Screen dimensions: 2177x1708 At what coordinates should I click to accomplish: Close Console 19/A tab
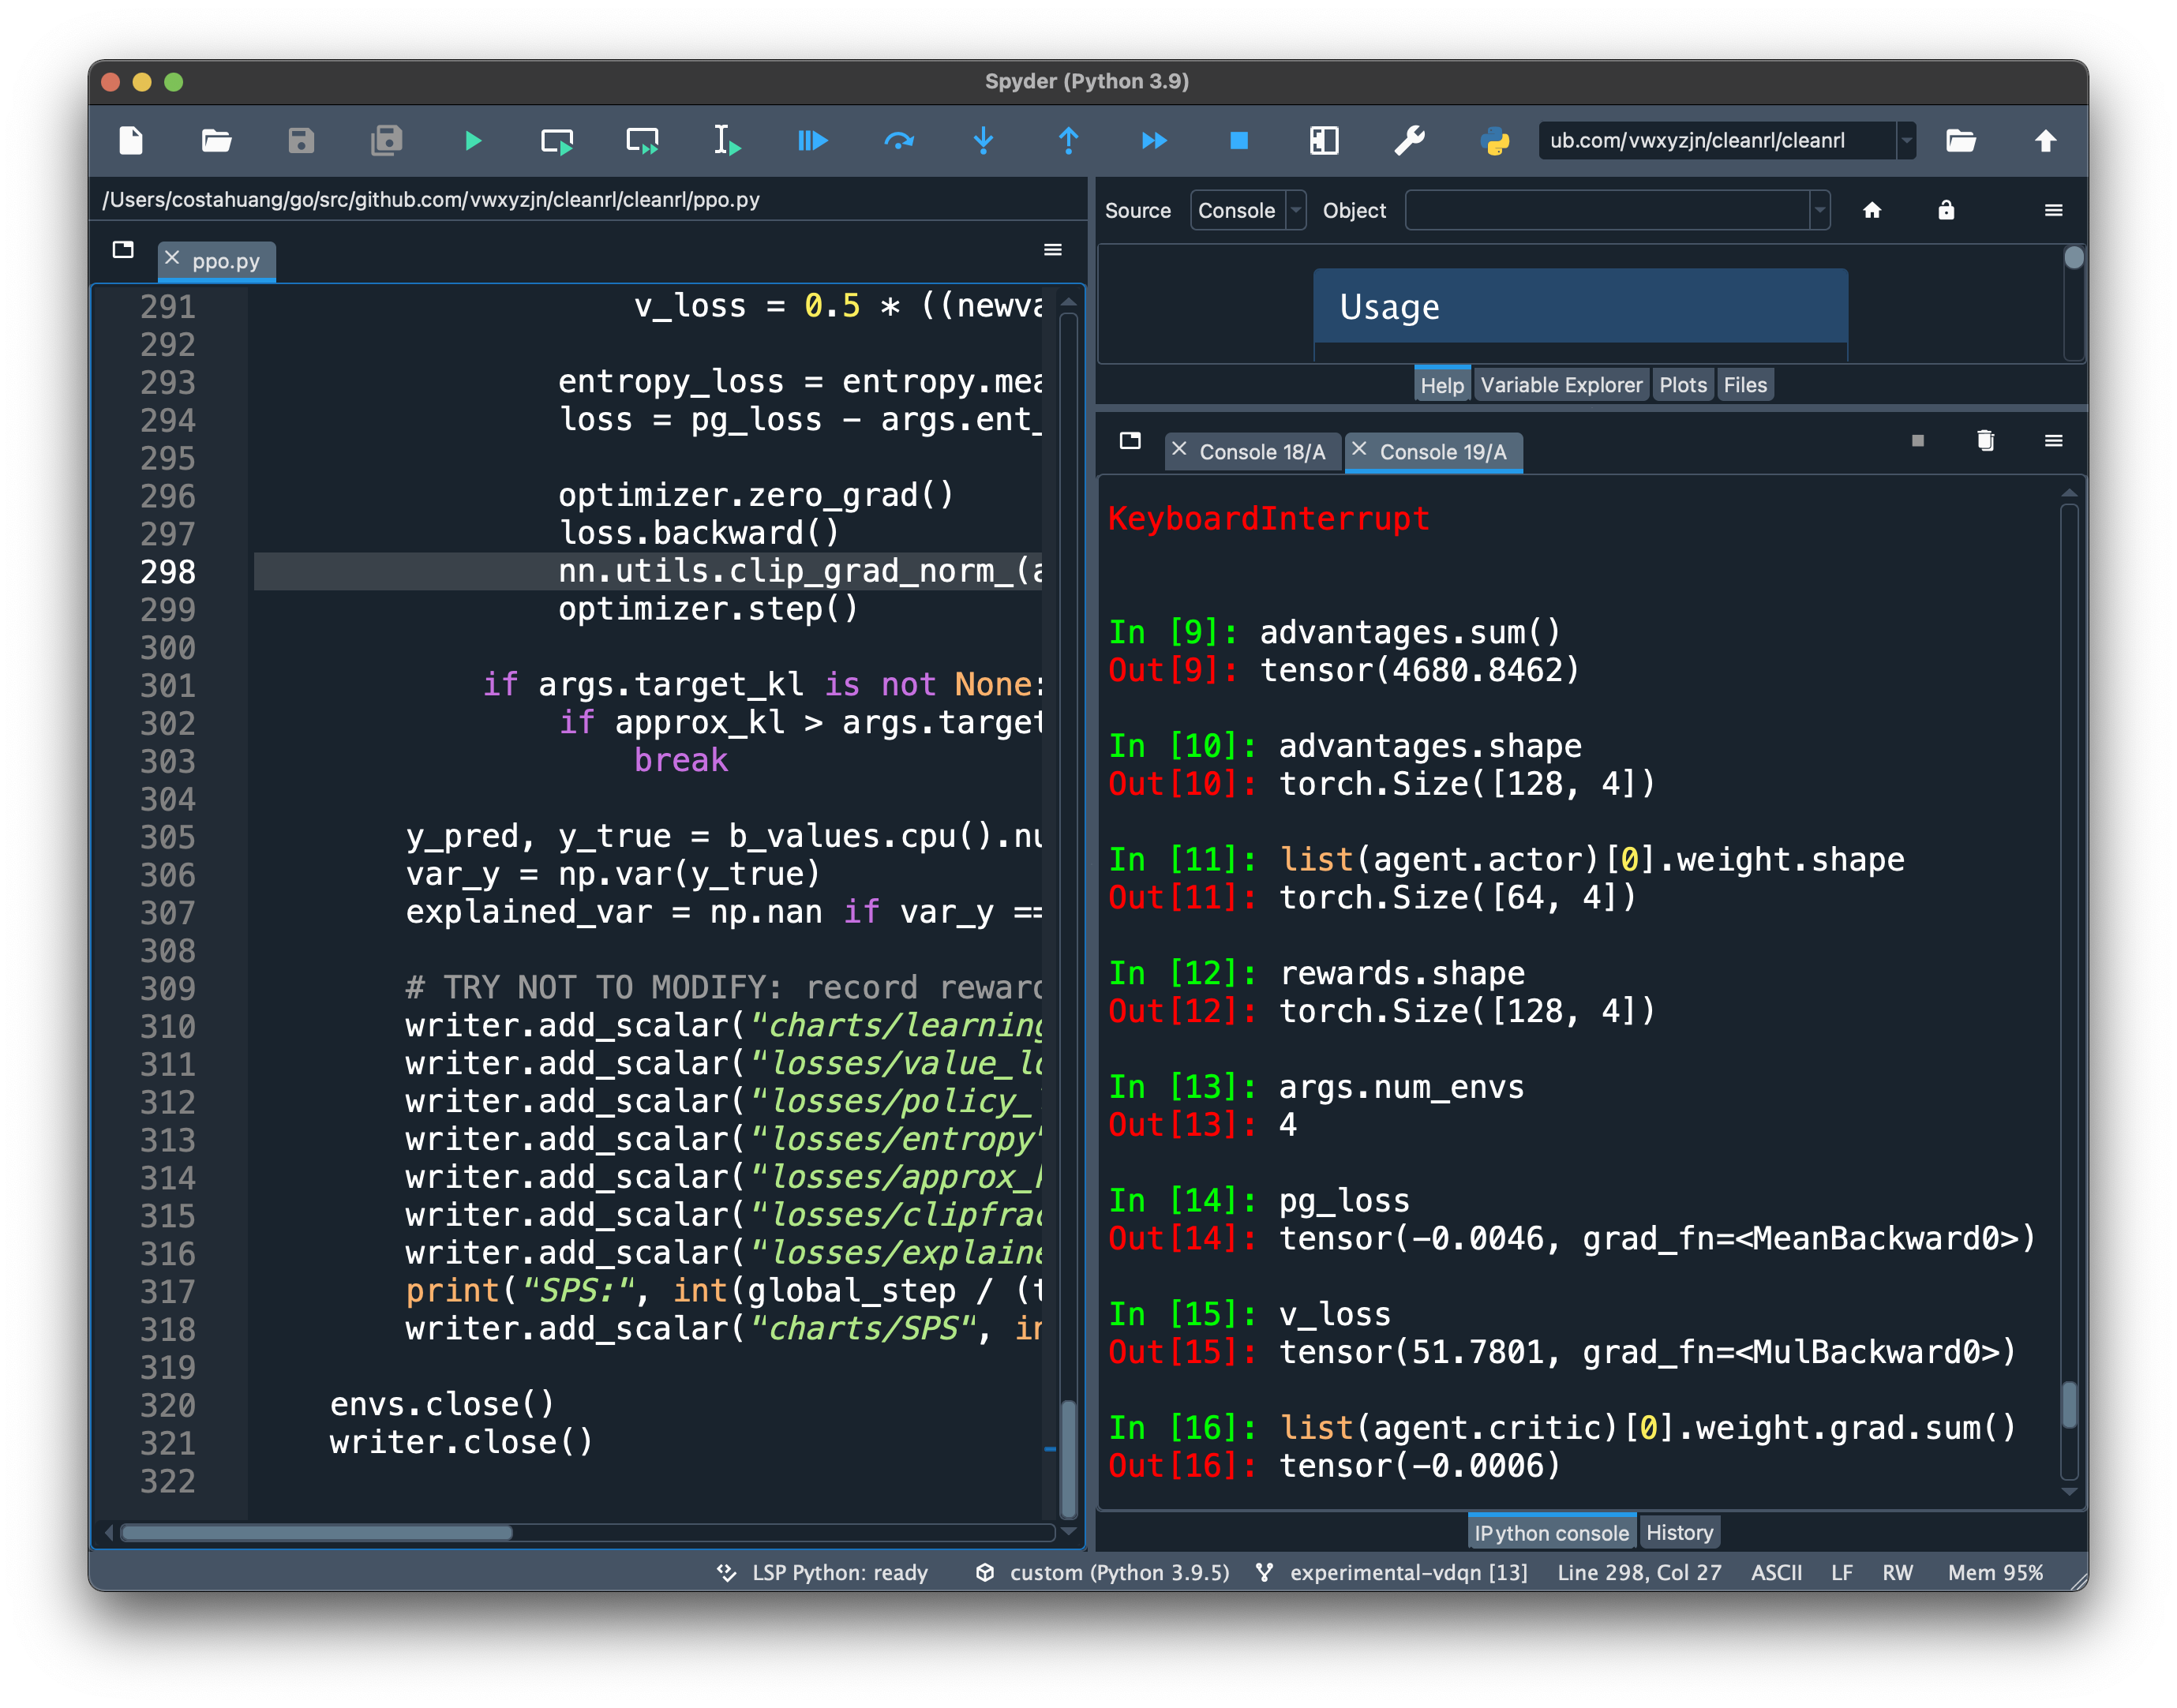click(x=1359, y=450)
